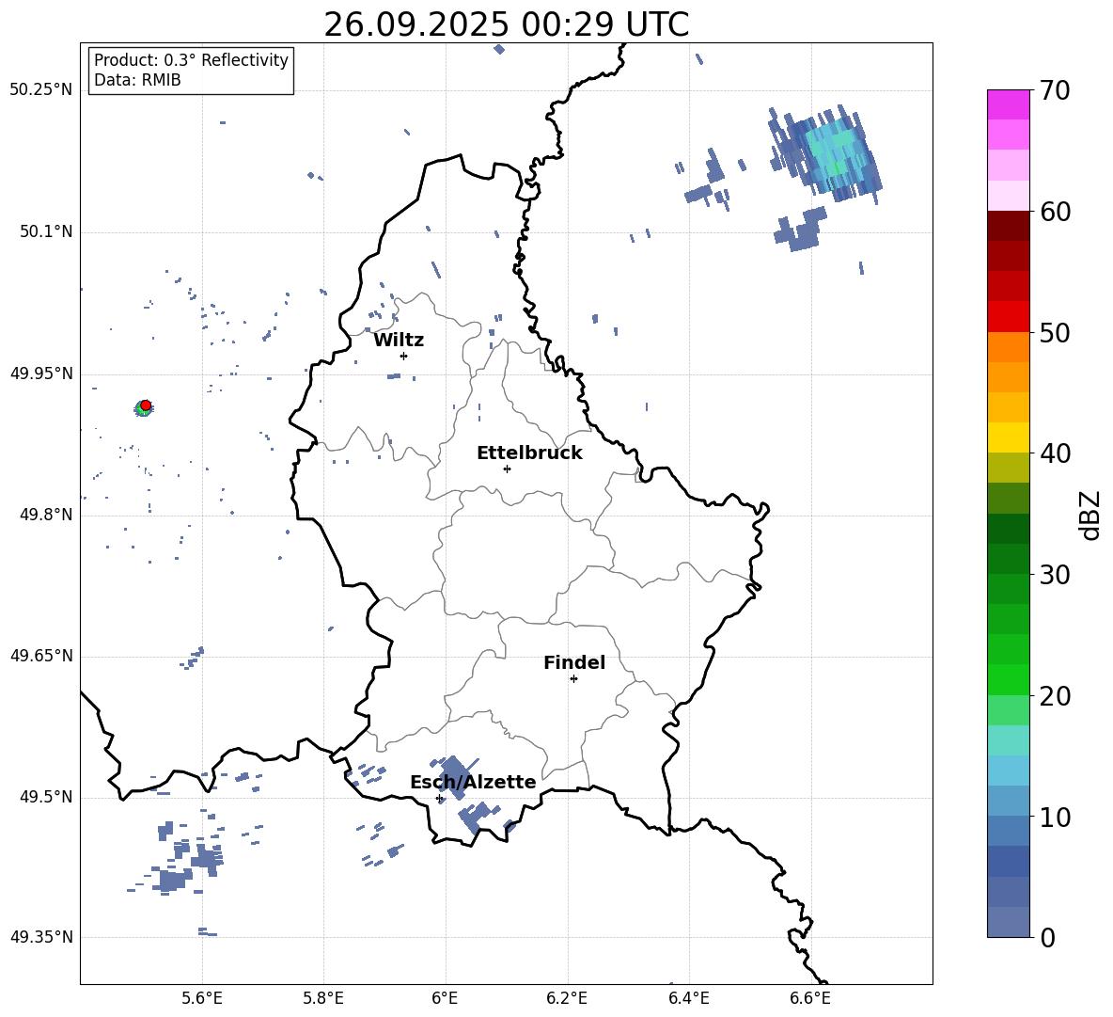
Task: Click the magenta band atop the colorbar
Action: click(x=1008, y=104)
